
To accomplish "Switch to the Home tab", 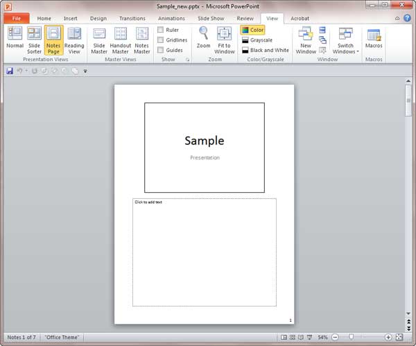I will (x=44, y=18).
